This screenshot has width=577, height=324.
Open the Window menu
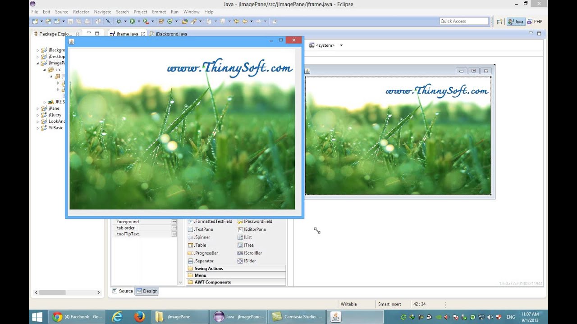[192, 12]
